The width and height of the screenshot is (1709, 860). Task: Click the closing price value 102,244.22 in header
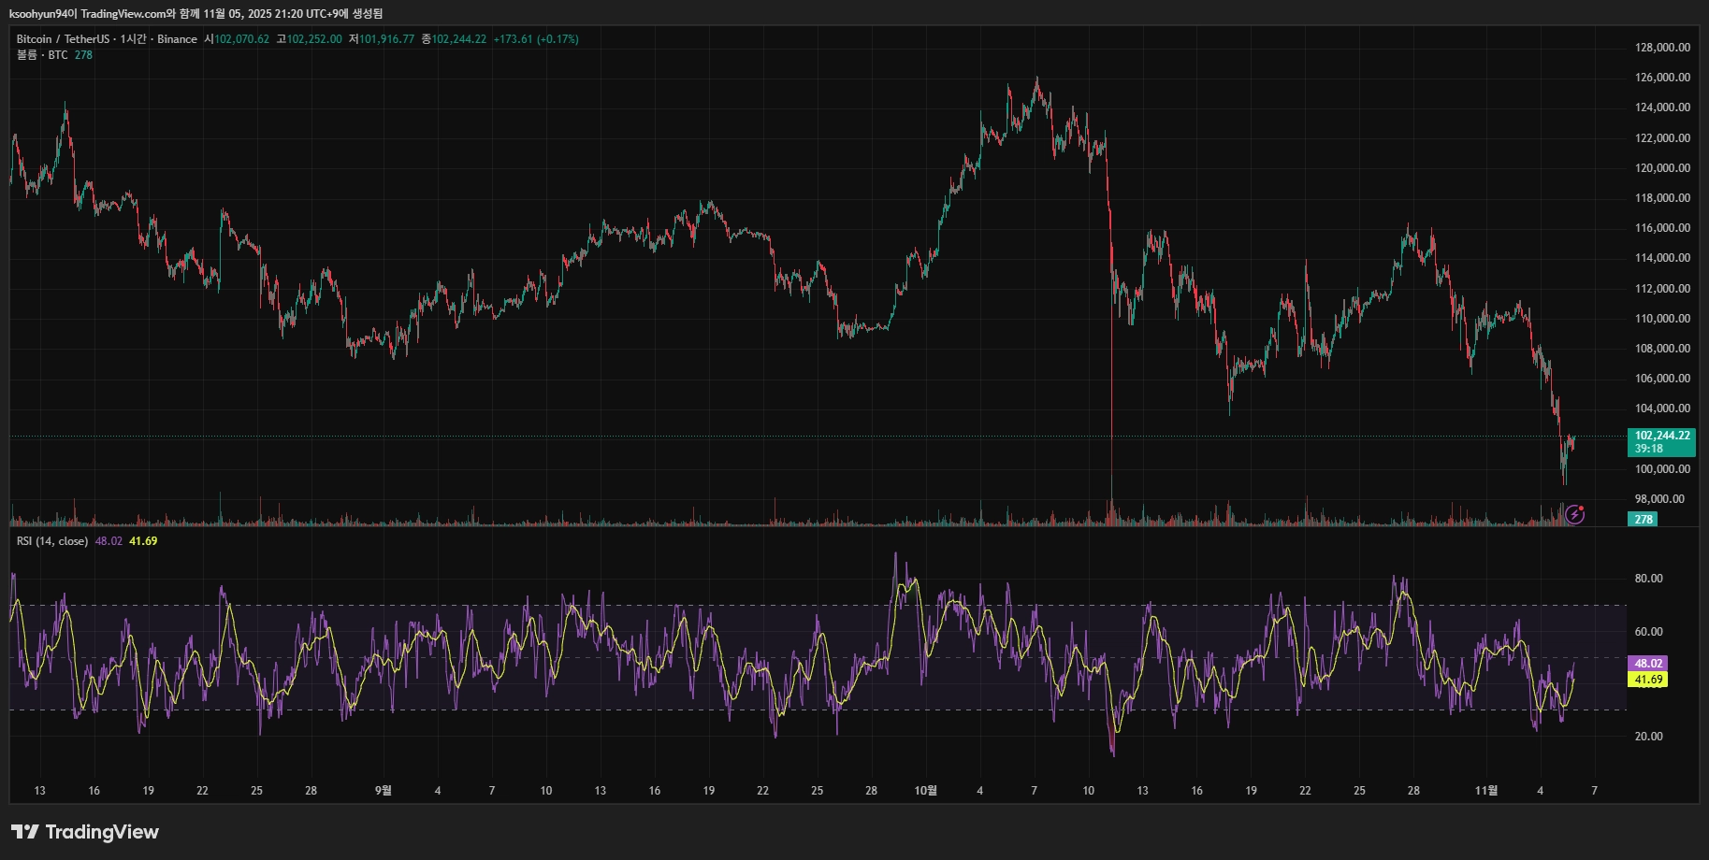tap(458, 39)
